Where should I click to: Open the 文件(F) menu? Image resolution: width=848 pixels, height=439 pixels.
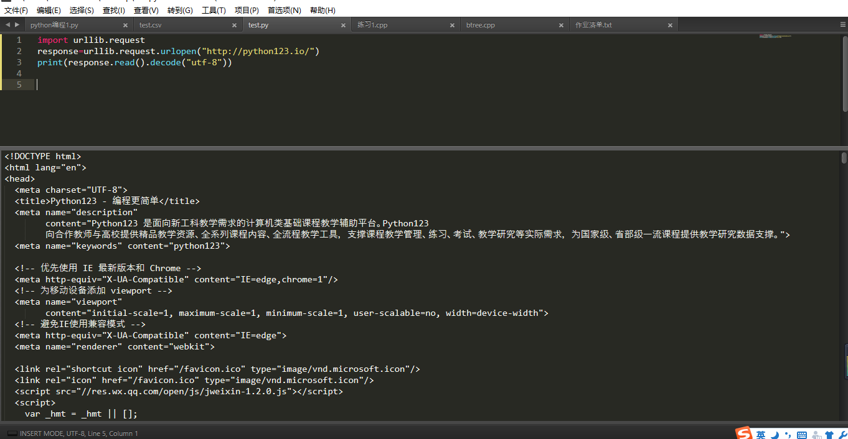pyautogui.click(x=16, y=11)
